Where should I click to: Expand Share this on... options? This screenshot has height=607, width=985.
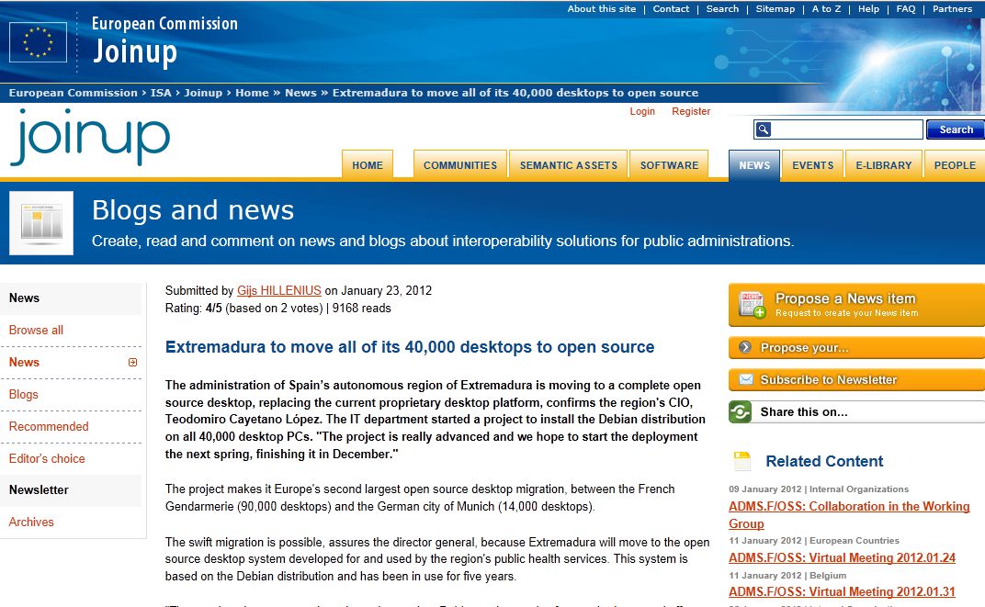click(857, 411)
